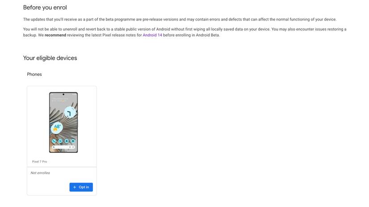Click the Pixel 7 Pro phone image
This screenshot has height=207, width=369.
(64, 122)
